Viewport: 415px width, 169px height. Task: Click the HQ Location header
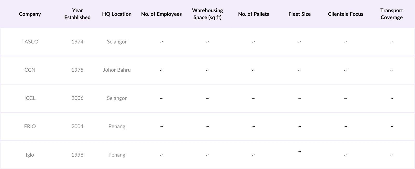tap(117, 14)
